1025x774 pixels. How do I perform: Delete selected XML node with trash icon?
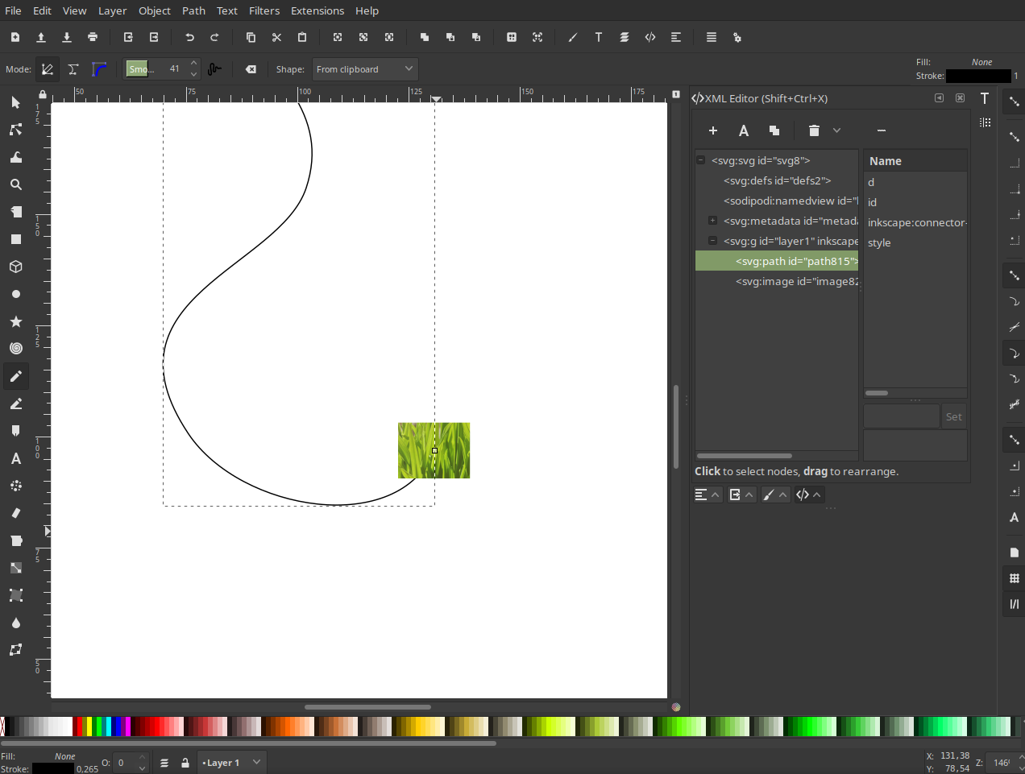tap(814, 130)
